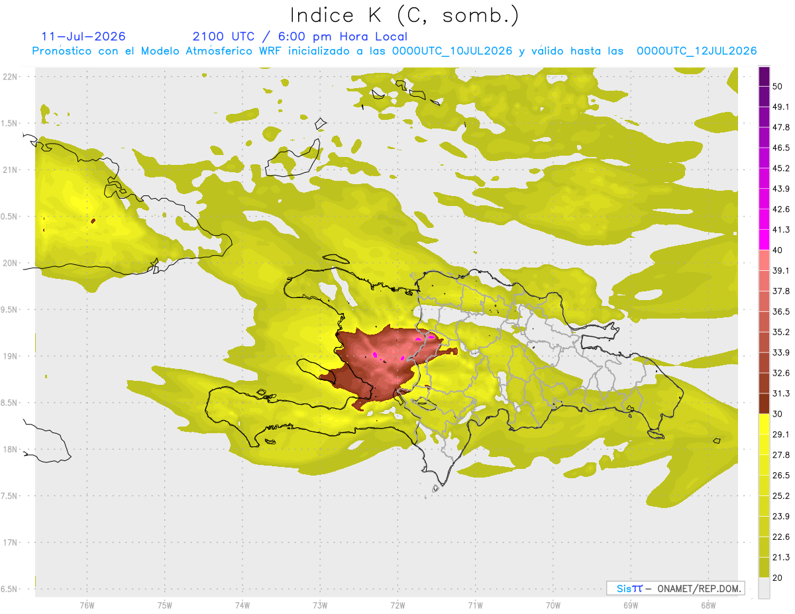Image resolution: width=795 pixels, height=614 pixels.
Task: Click the legend value "49.1"
Action: click(x=782, y=107)
